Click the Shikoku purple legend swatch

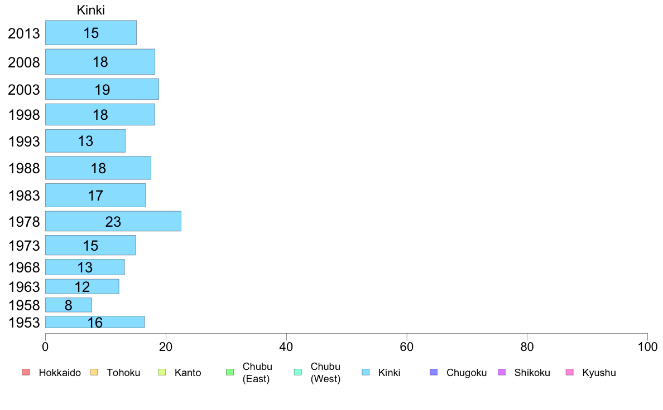(x=502, y=372)
